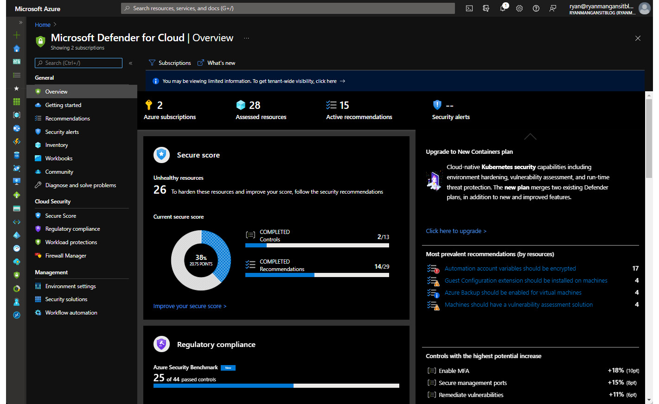Click the user account avatar

click(x=645, y=8)
